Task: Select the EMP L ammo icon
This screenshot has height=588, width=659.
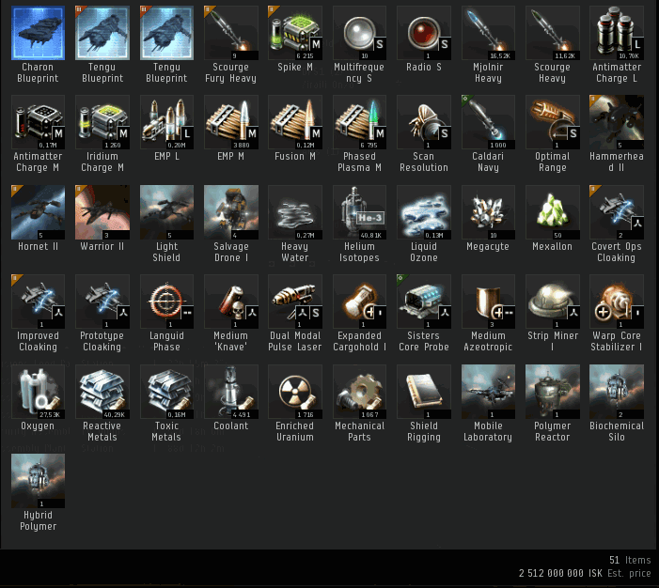Action: (x=166, y=122)
